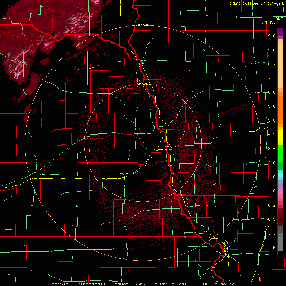Click the DKD label above the color bar
The height and width of the screenshot is (286, 286).
tap(279, 19)
